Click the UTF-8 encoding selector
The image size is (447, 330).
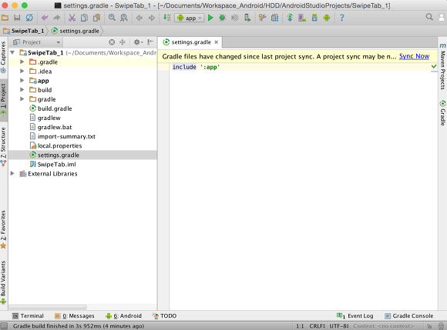[x=339, y=326]
